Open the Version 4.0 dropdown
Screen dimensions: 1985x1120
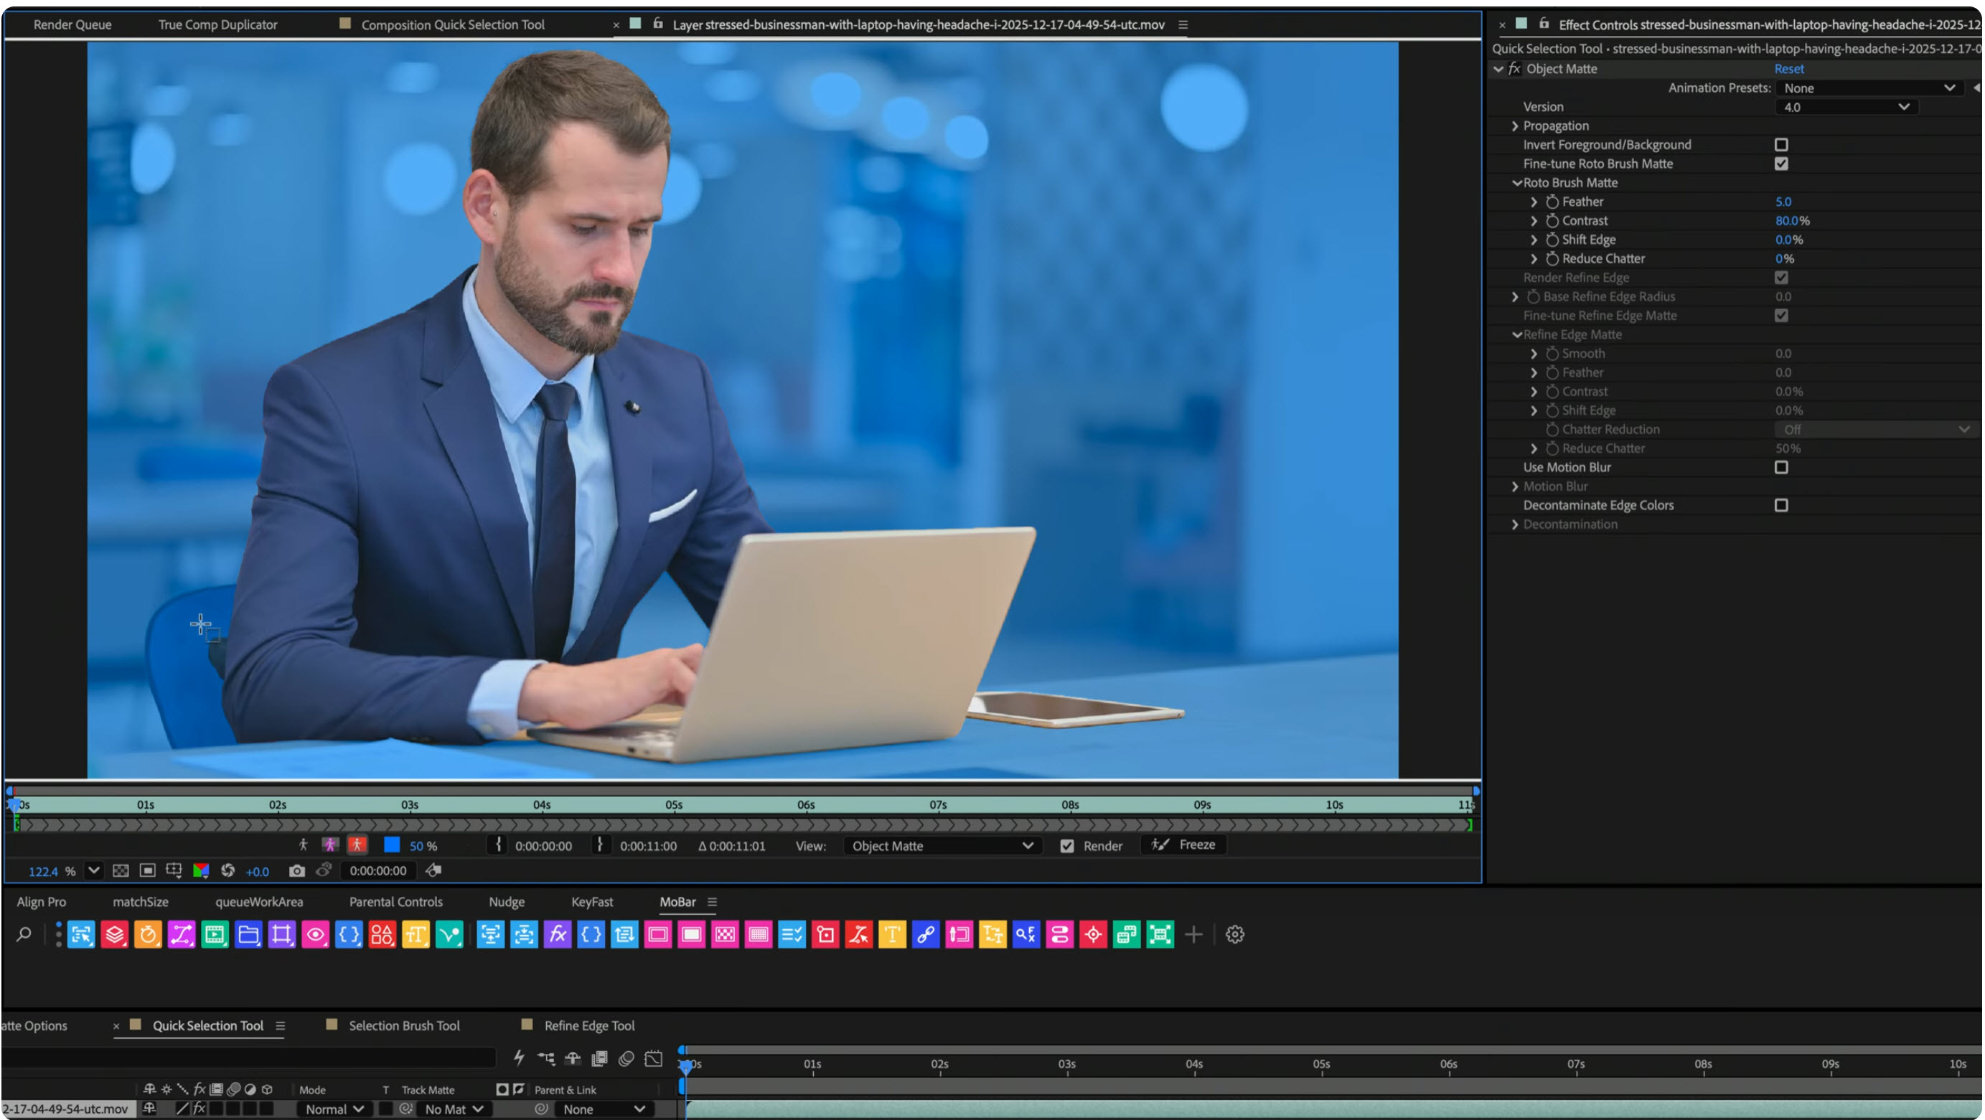click(1846, 107)
